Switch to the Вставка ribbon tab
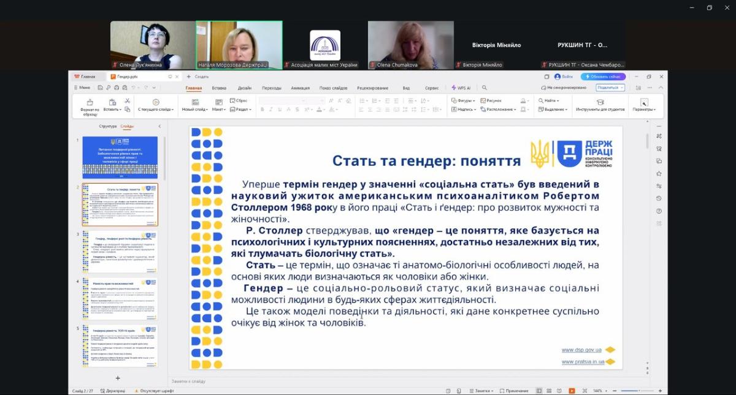This screenshot has width=736, height=395. coord(219,88)
